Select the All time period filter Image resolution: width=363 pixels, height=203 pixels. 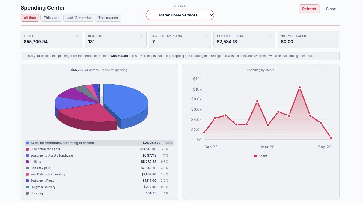tap(30, 18)
